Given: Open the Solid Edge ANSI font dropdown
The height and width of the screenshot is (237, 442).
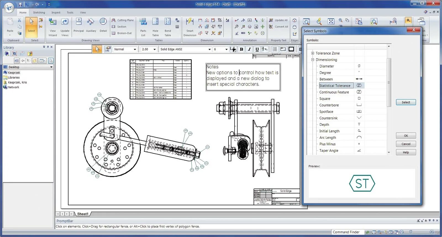Looking at the screenshot, I should pos(209,49).
